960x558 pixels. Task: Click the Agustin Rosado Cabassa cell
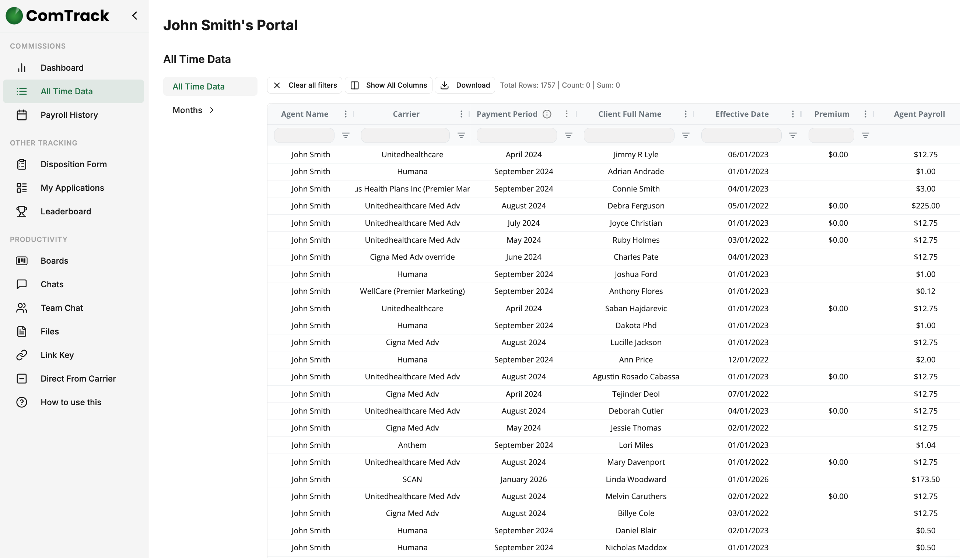[636, 377]
